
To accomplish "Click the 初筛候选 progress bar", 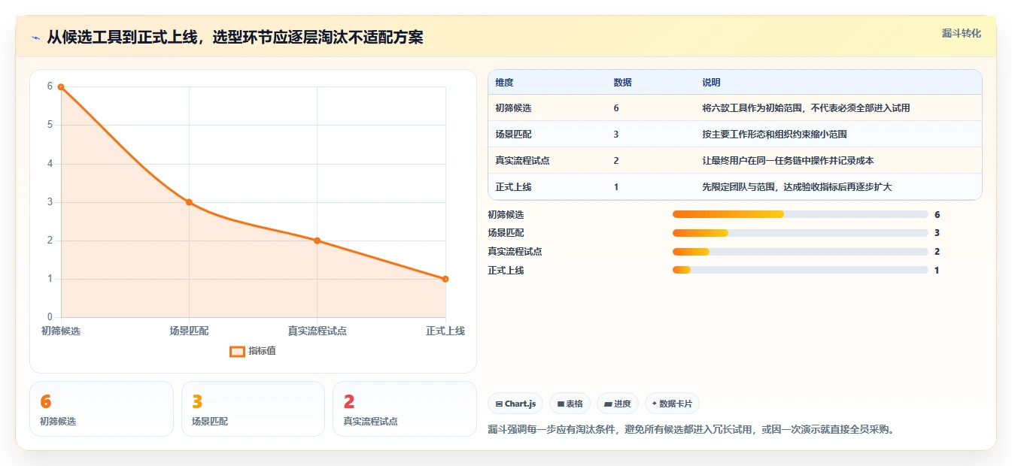I will pyautogui.click(x=800, y=214).
